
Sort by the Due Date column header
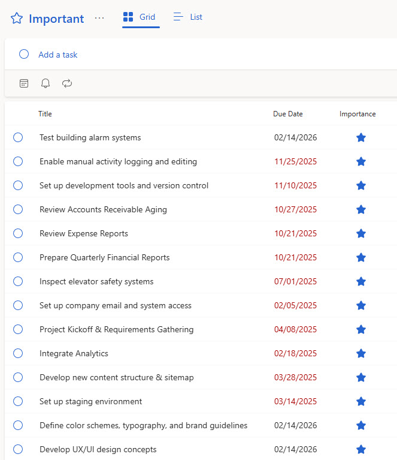(x=287, y=114)
